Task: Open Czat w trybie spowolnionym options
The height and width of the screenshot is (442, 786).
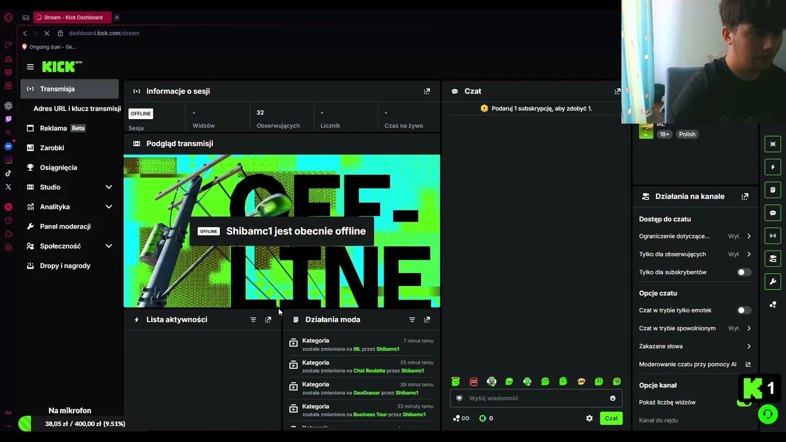Action: 695,328
